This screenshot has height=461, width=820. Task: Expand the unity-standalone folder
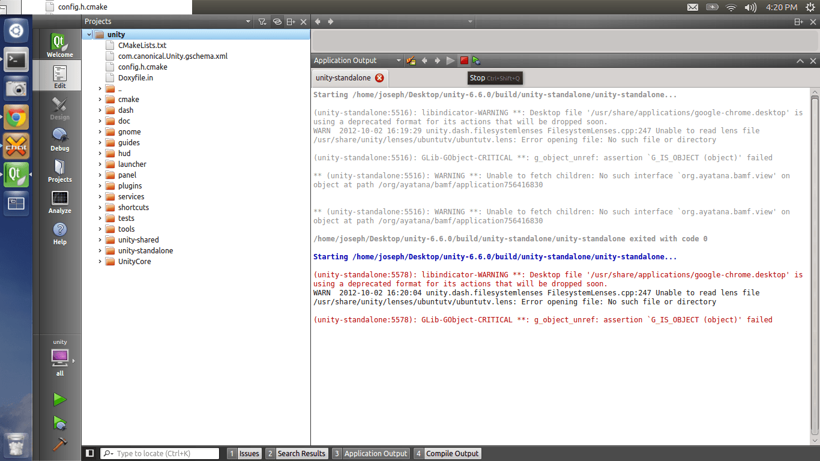coord(100,251)
